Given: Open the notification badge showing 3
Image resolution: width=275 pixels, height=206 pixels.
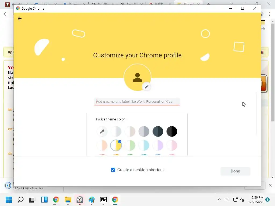Looking at the screenshot, I should (x=267, y=200).
